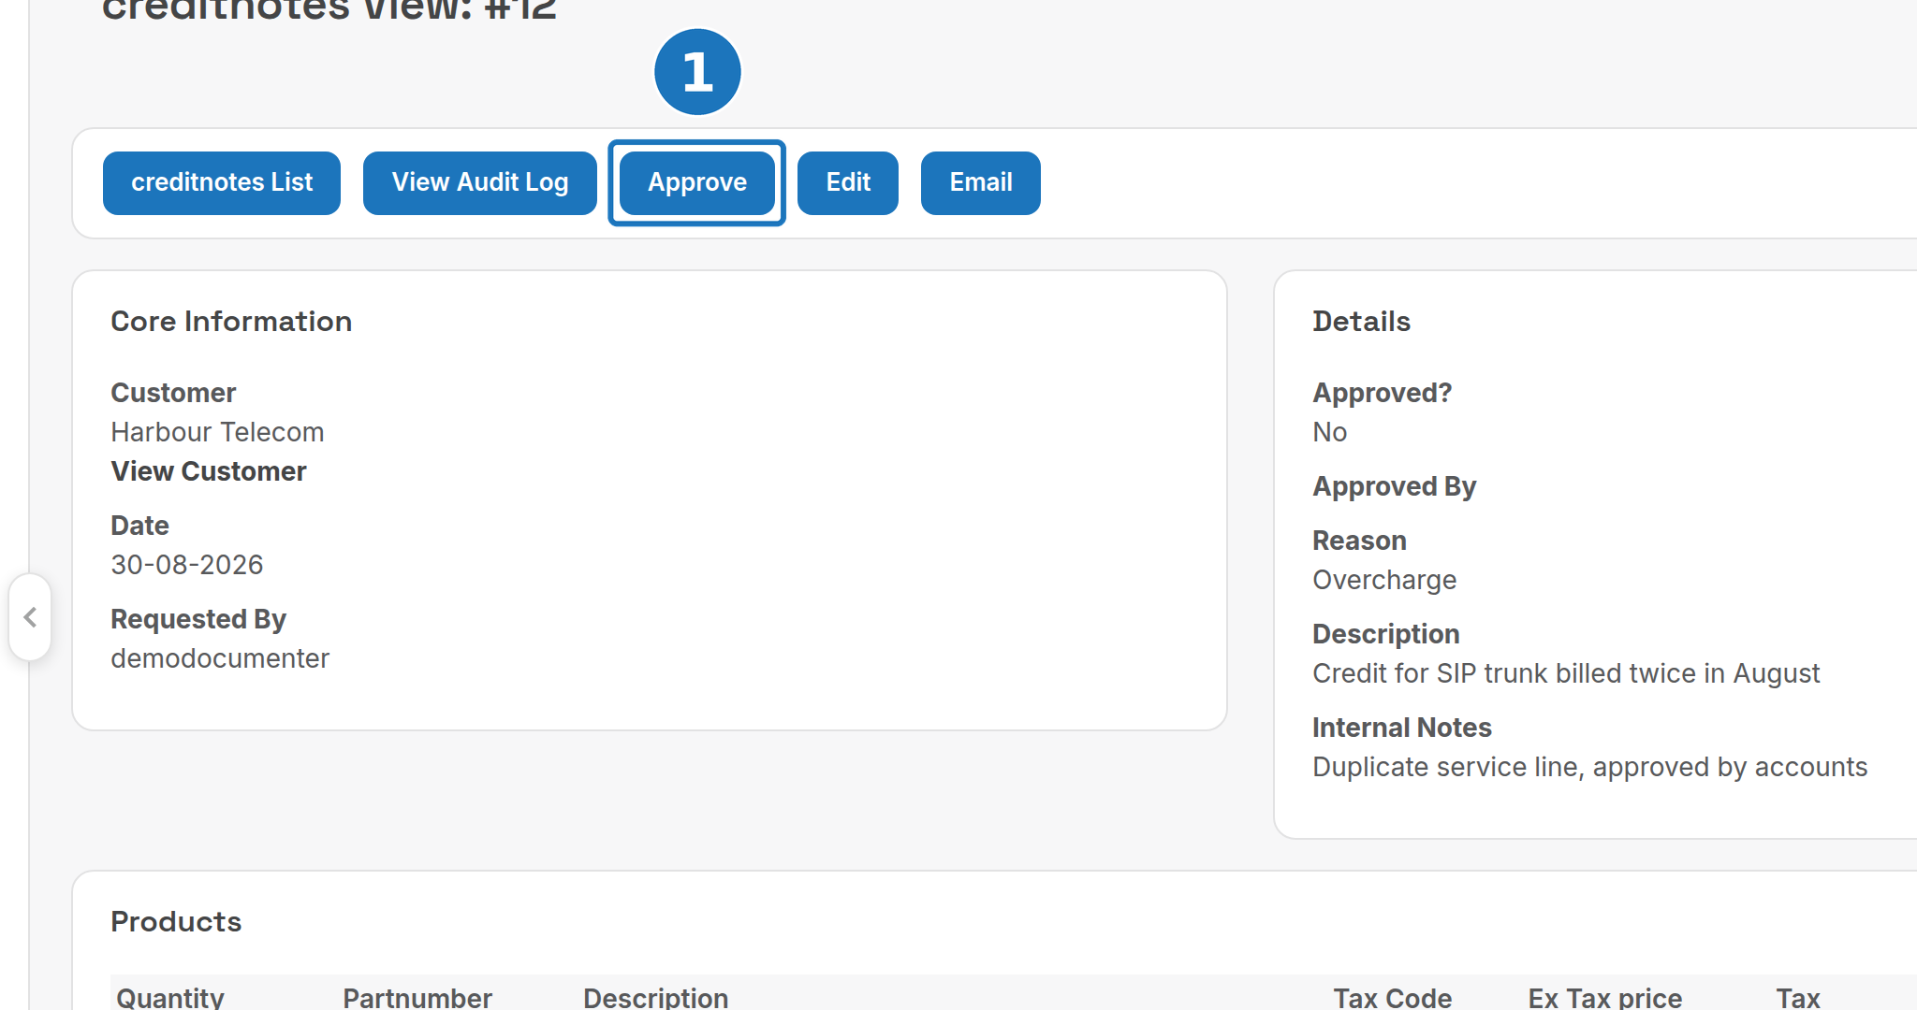
Task: Click the Requested By field label
Action: pyautogui.click(x=198, y=619)
